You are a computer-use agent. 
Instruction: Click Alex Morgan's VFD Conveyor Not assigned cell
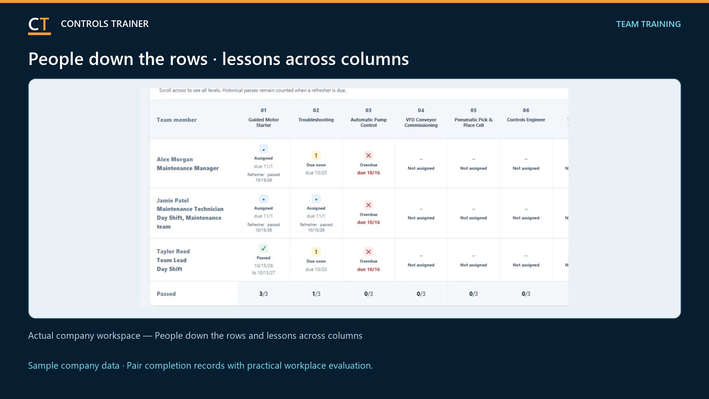tap(421, 164)
